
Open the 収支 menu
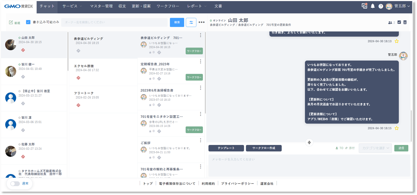point(122,6)
